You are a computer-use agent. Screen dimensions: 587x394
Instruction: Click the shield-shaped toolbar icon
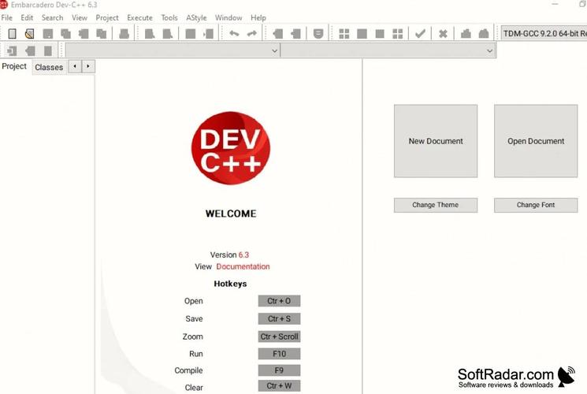pyautogui.click(x=318, y=34)
